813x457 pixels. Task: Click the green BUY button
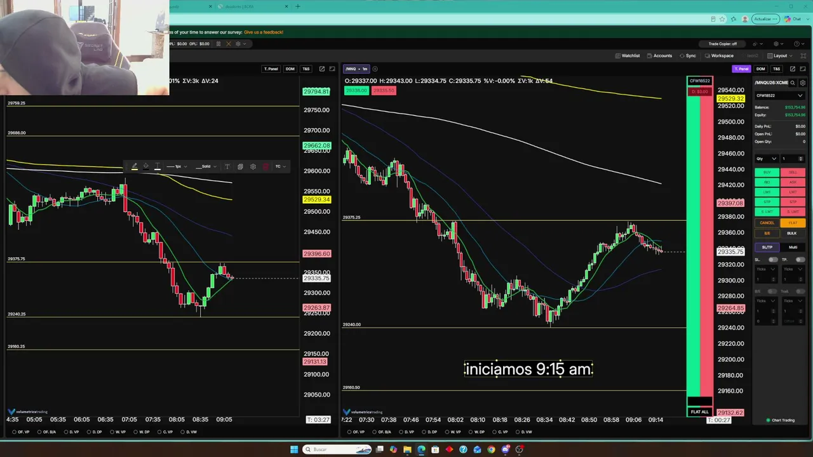(767, 173)
